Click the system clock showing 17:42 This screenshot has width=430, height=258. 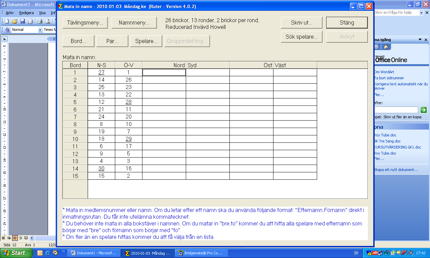point(421,253)
